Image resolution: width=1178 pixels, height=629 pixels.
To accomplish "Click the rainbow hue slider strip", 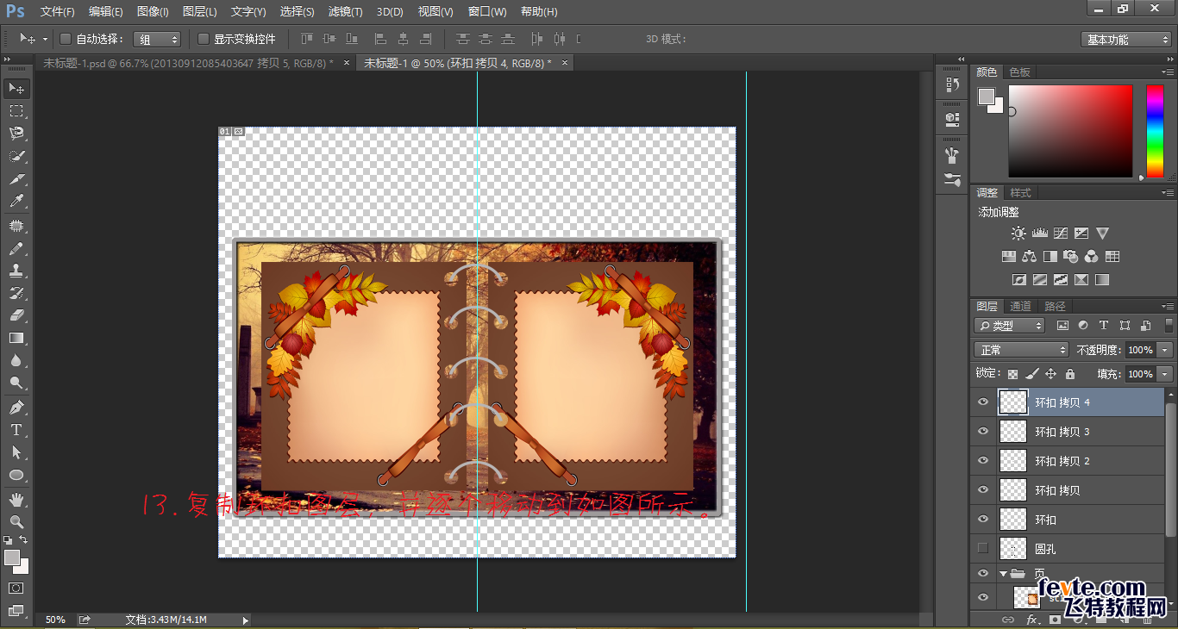I will 1155,132.
